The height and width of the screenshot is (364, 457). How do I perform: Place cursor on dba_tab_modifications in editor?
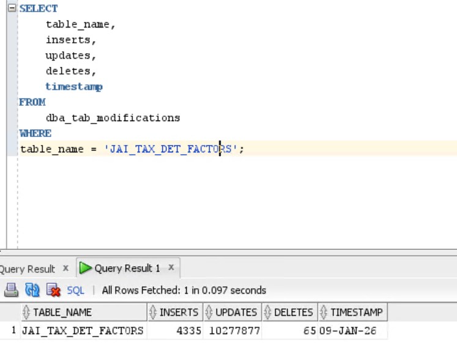(113, 118)
